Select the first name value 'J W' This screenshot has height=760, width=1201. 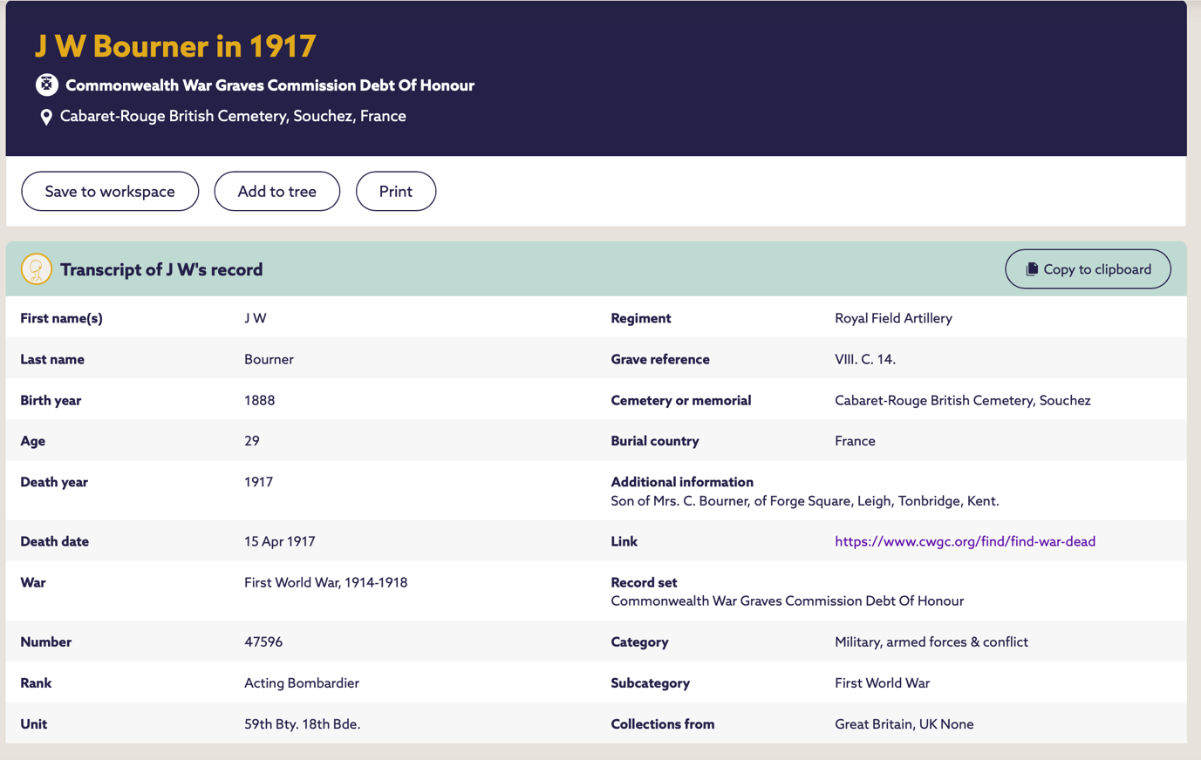256,318
